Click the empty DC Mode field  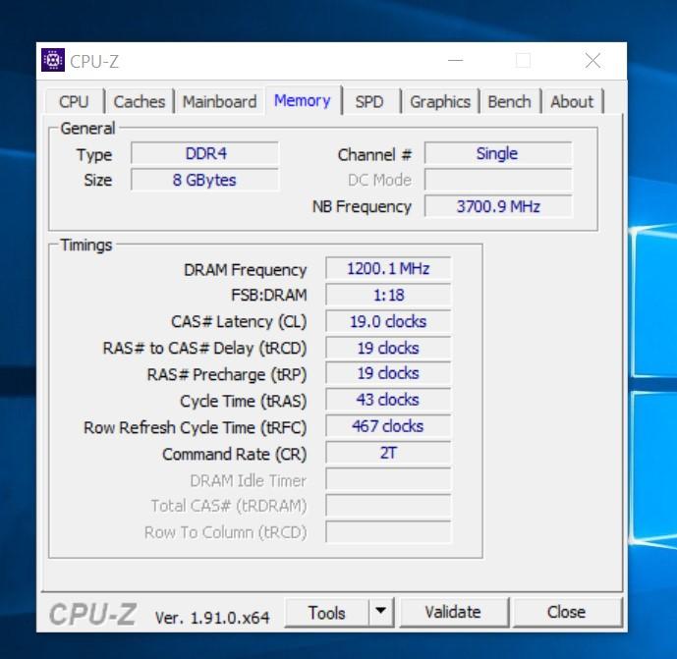[498, 180]
